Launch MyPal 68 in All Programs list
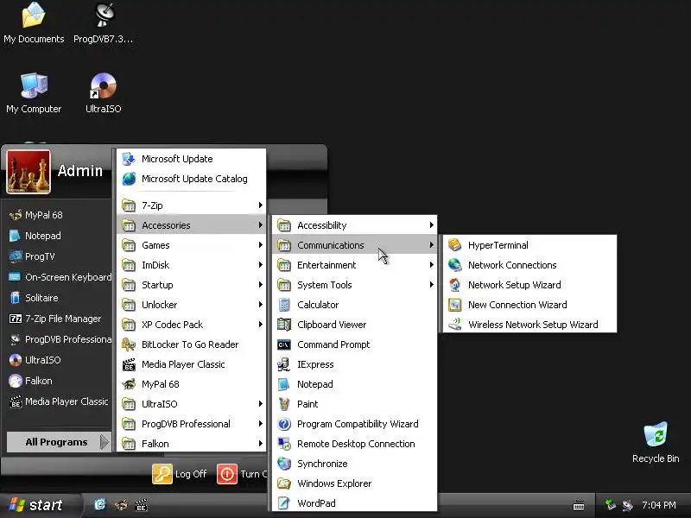691x518 pixels. click(x=192, y=384)
